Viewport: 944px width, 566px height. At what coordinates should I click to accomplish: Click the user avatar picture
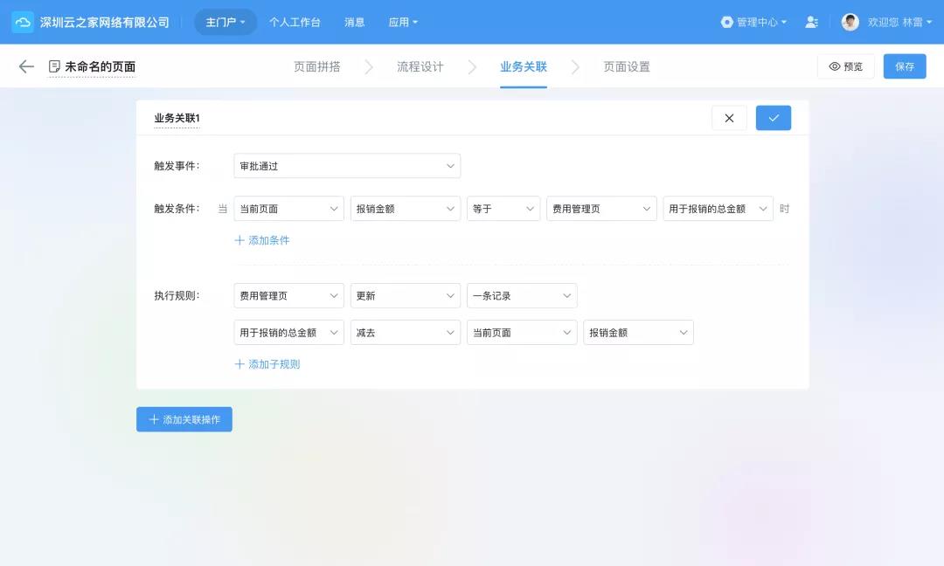pyautogui.click(x=850, y=22)
